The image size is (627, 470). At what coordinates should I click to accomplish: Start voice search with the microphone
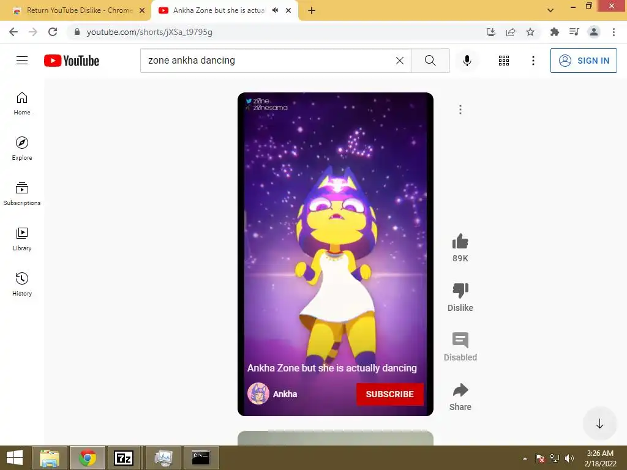click(x=467, y=61)
